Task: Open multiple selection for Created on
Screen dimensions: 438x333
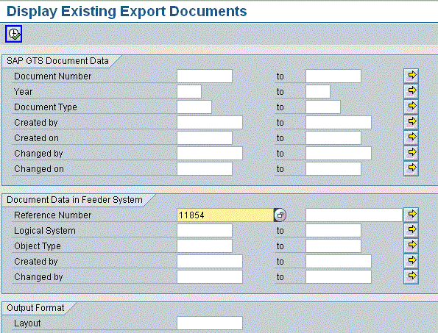Action: click(411, 137)
